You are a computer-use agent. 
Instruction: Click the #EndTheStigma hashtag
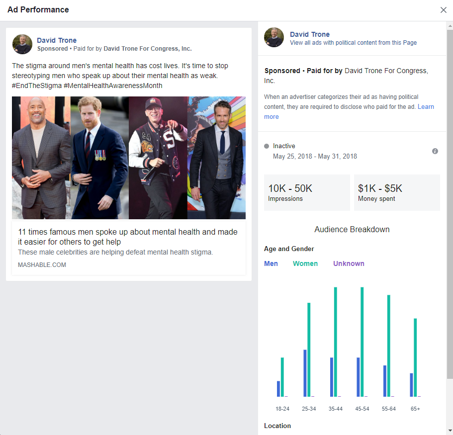pyautogui.click(x=37, y=86)
